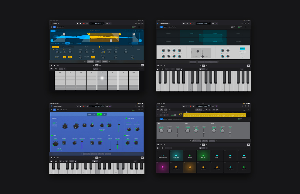Image resolution: width=300 pixels, height=194 pixels.
Task: Switch to the One Shot tab in Quick Sampler
Action: coord(58,31)
